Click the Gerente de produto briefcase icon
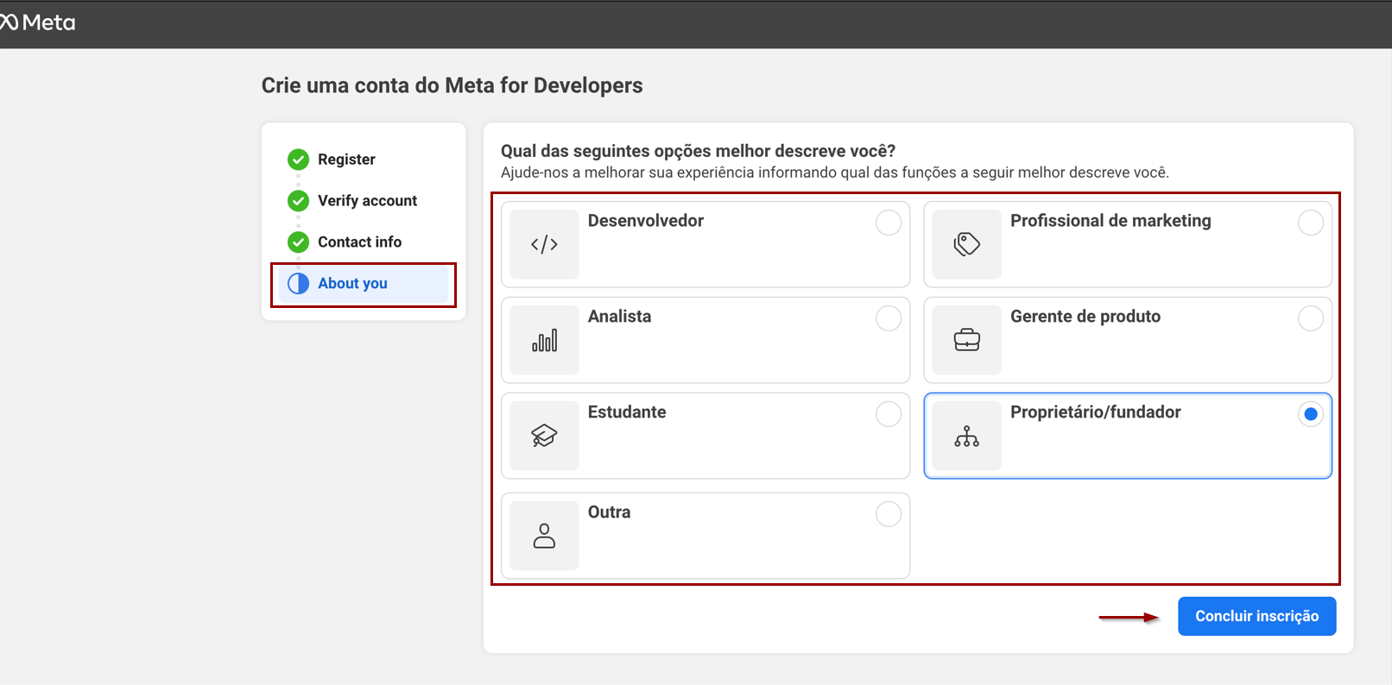 pyautogui.click(x=966, y=340)
